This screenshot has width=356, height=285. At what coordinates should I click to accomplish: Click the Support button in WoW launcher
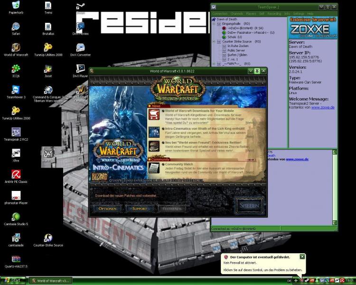click(x=140, y=209)
